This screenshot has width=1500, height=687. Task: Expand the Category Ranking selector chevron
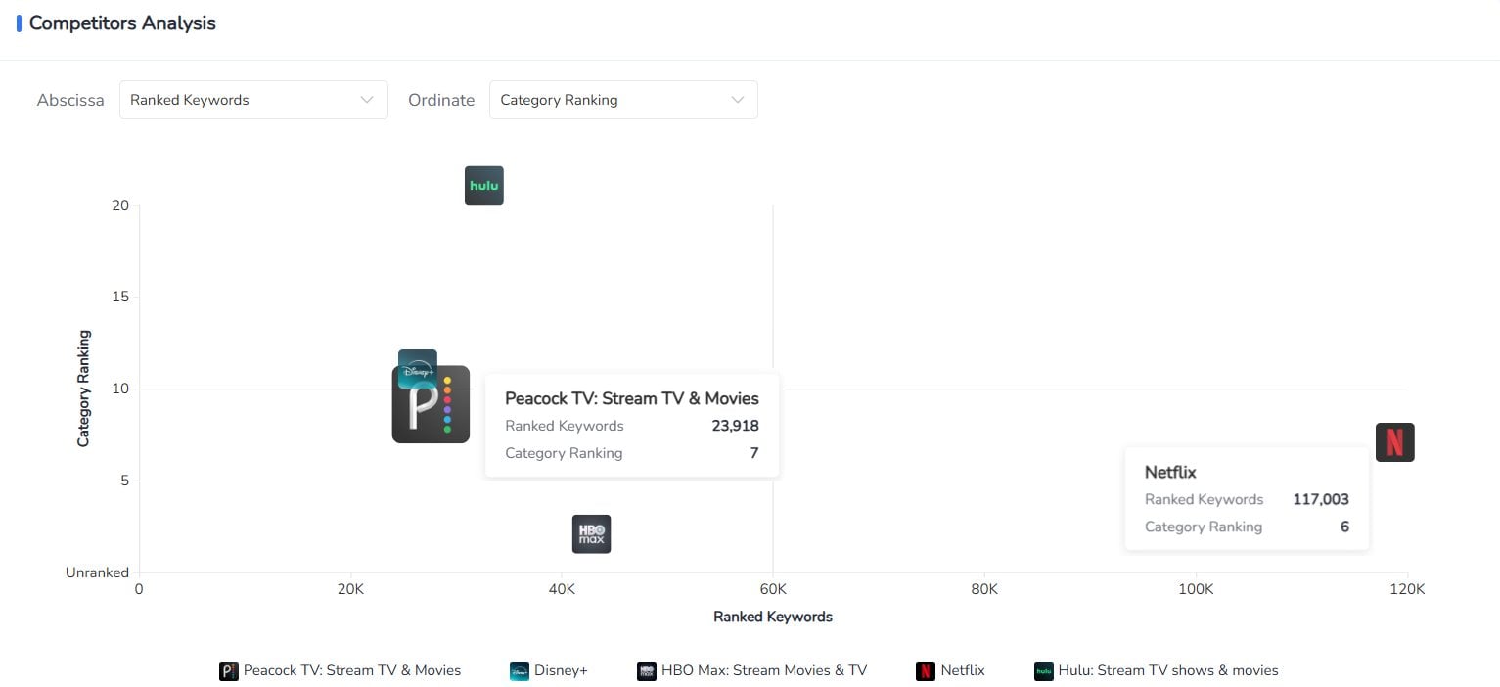[738, 100]
